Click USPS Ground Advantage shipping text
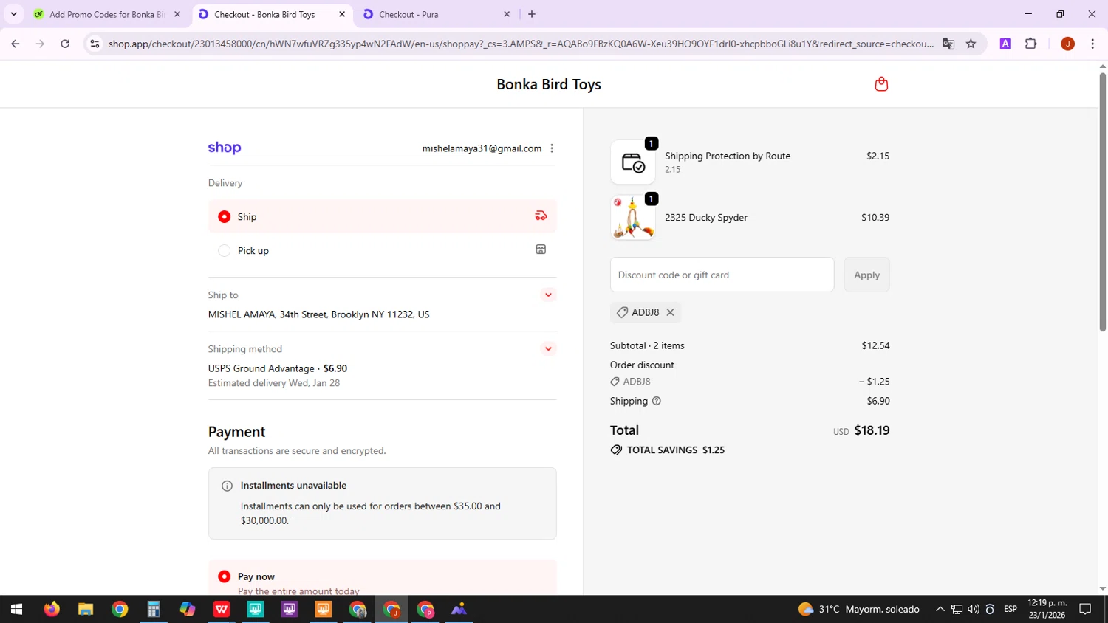 point(261,368)
